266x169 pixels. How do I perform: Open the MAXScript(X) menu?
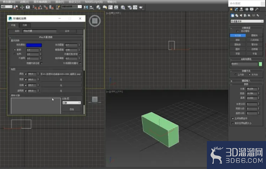94,2
